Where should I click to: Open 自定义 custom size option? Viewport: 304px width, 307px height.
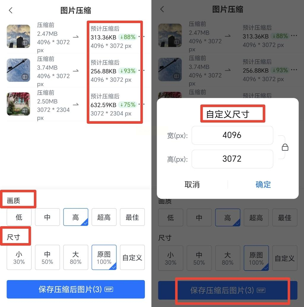tap(132, 258)
